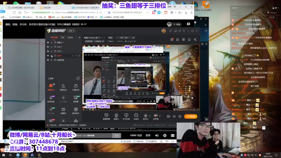281x158 pixels.
Task: Open the 倍速 playback speed selector
Action: [148, 136]
